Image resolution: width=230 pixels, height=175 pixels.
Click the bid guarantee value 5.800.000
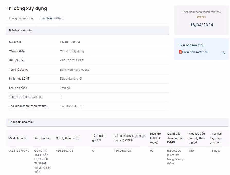[174, 151]
